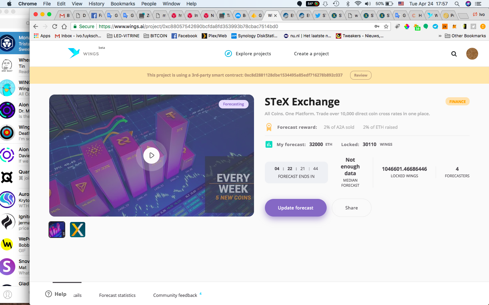Open Create a project page
This screenshot has width=489, height=305.
pyautogui.click(x=311, y=54)
